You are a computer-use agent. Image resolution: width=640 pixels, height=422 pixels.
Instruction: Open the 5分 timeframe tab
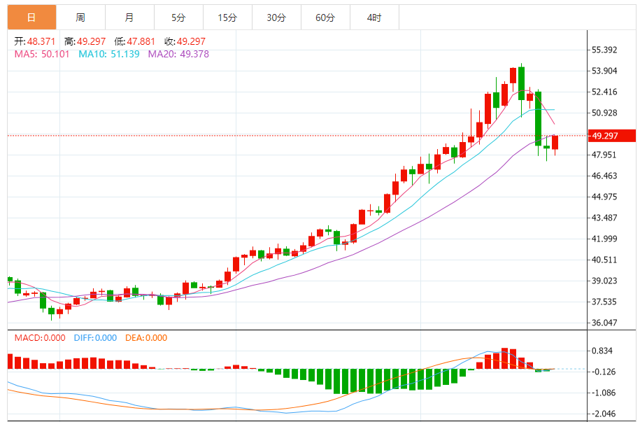tap(179, 17)
